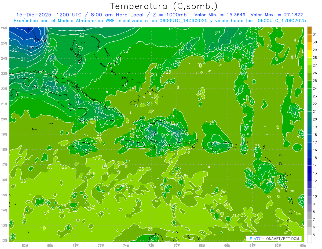Viewport: 322px width, 249px height.
Task: Click the 70W longitude axis label
Action: coord(177,245)
